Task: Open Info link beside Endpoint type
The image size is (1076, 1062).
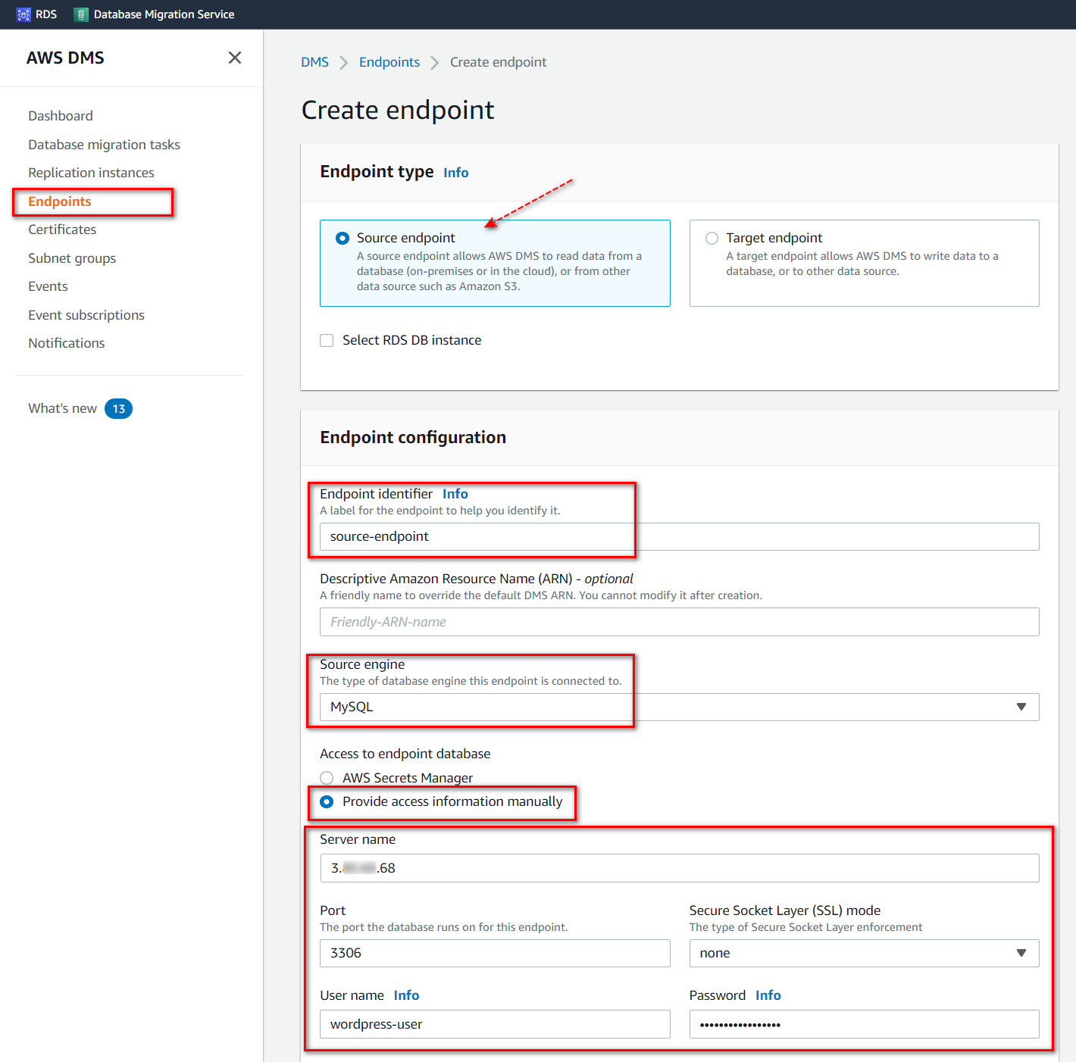Action: pyautogui.click(x=456, y=173)
